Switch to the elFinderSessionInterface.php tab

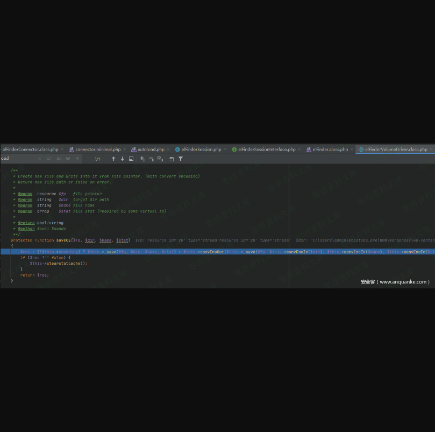tap(266, 150)
